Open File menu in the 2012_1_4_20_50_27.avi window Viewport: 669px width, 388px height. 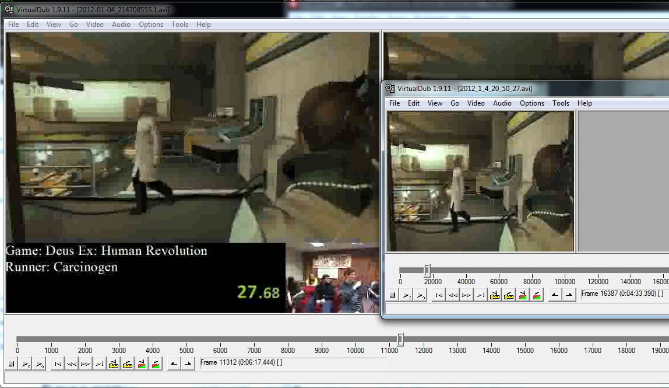(x=395, y=103)
